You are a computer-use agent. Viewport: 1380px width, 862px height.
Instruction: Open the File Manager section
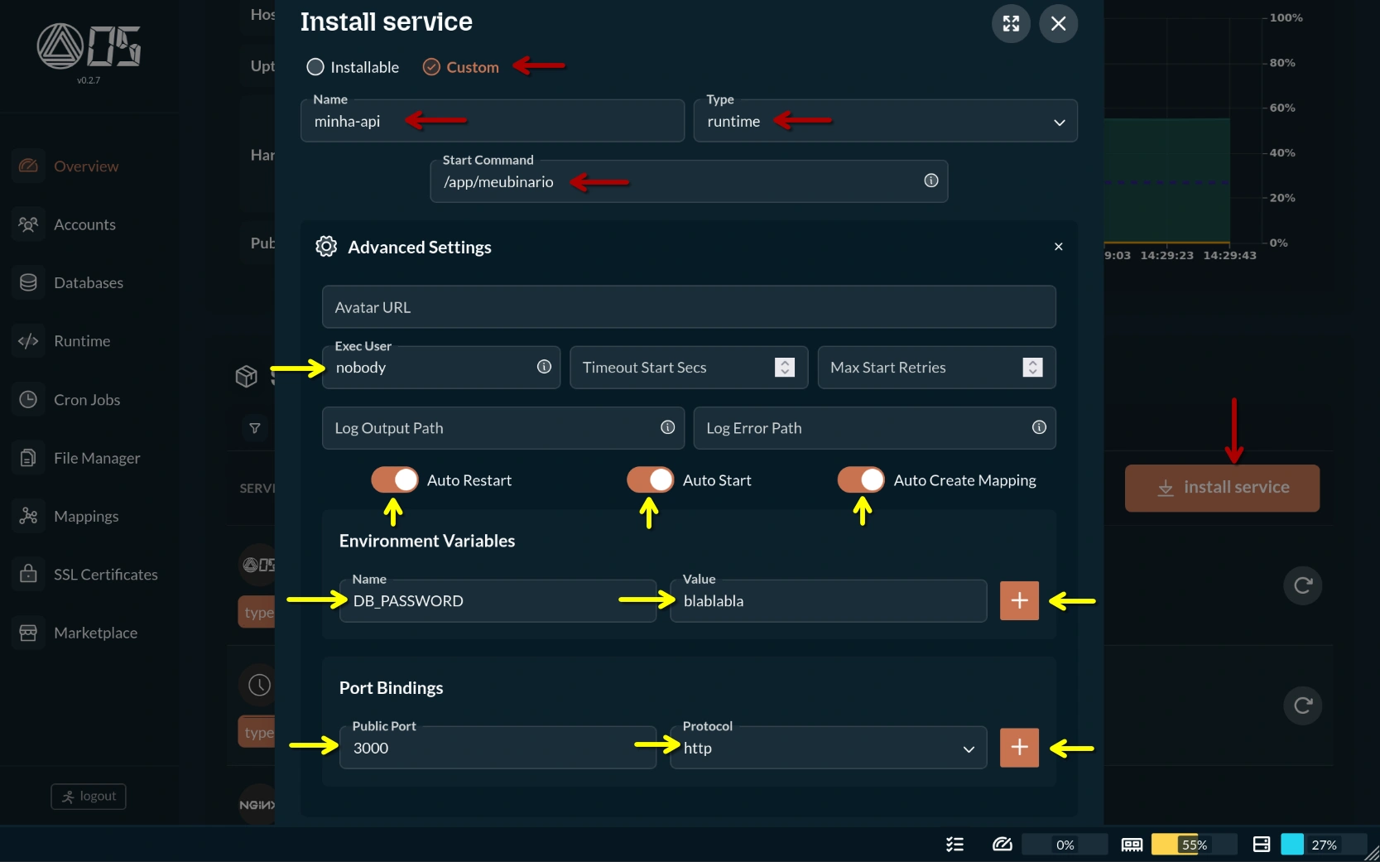coord(97,457)
